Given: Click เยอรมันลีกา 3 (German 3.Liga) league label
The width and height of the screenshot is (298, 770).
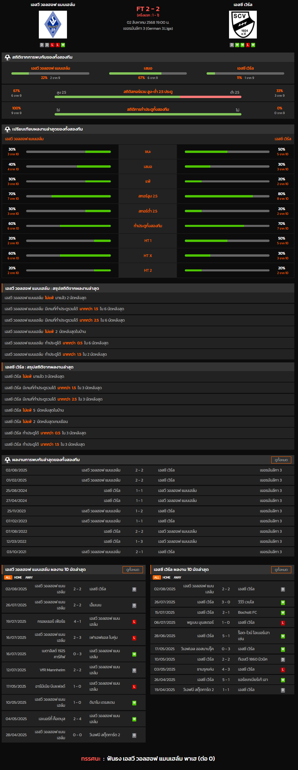Looking at the screenshot, I should [148, 28].
